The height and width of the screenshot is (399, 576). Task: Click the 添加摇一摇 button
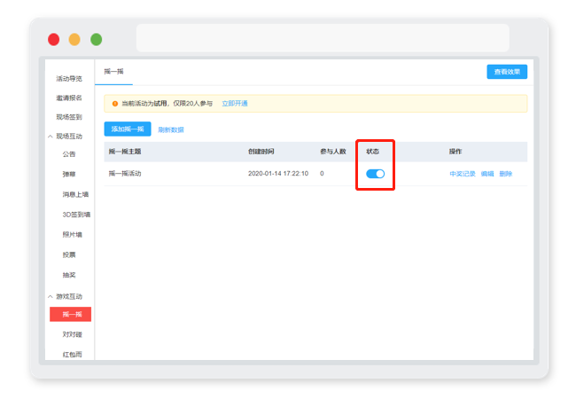128,129
